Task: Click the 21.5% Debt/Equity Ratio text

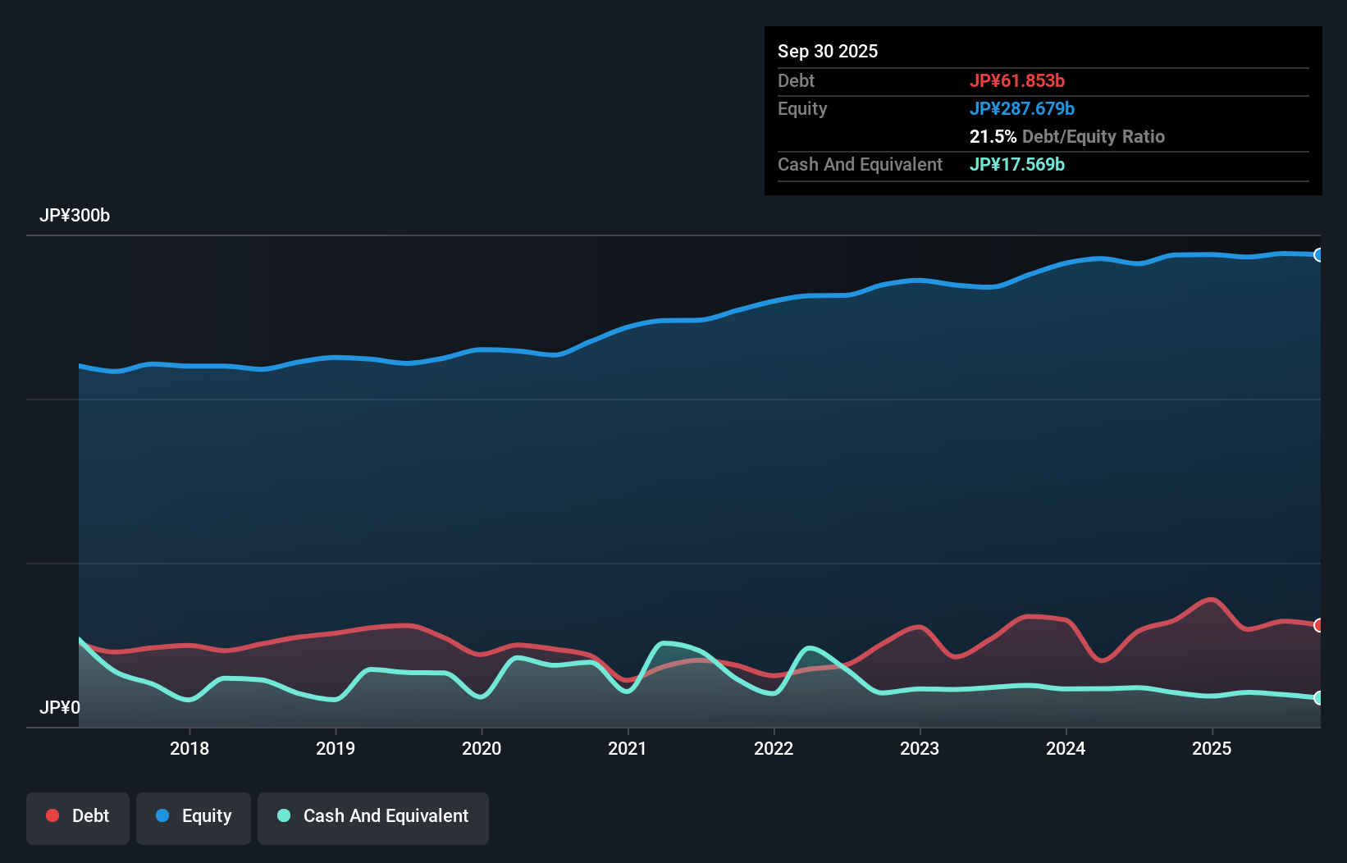Action: (x=1066, y=136)
